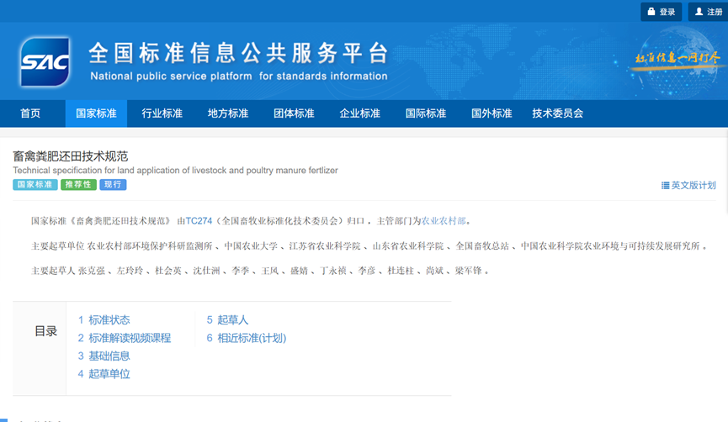
Task: Click the 注册 register button
Action: point(707,12)
